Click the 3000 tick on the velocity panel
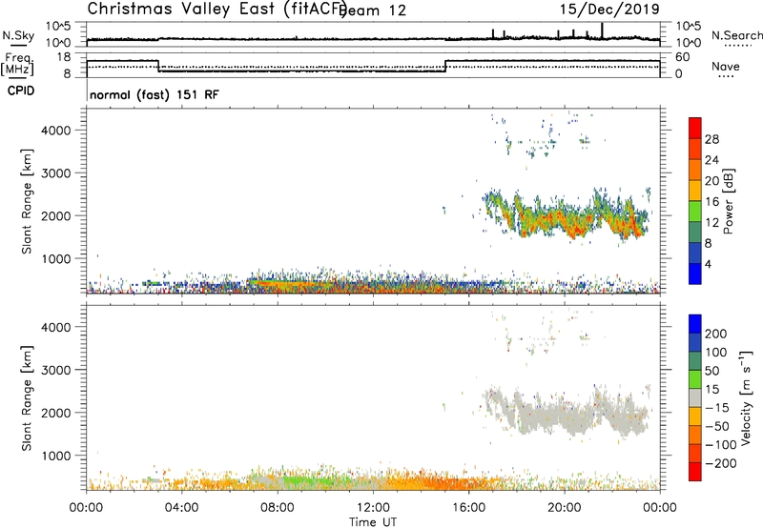 click(56, 370)
